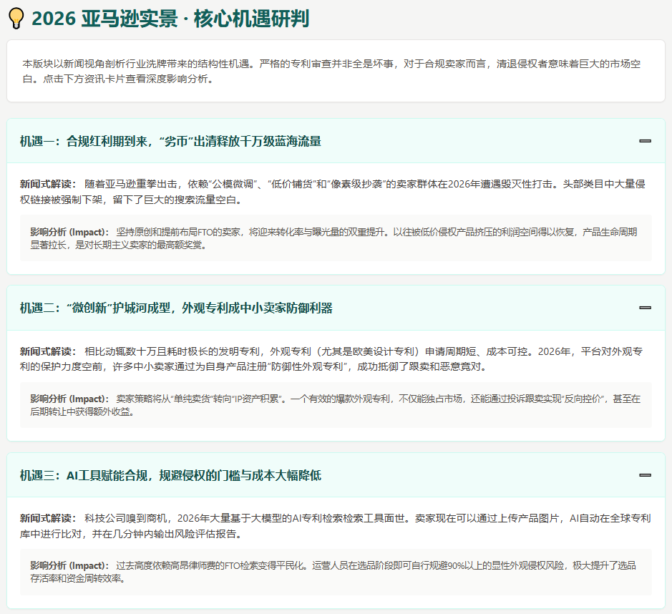Toggle the 机遇三 AI工具赋能合规 card header

click(170, 475)
